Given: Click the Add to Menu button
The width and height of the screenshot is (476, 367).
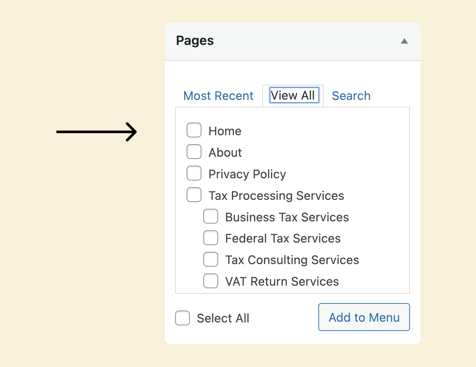Looking at the screenshot, I should point(364,317).
